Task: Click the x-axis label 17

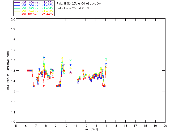Action: 135,126
